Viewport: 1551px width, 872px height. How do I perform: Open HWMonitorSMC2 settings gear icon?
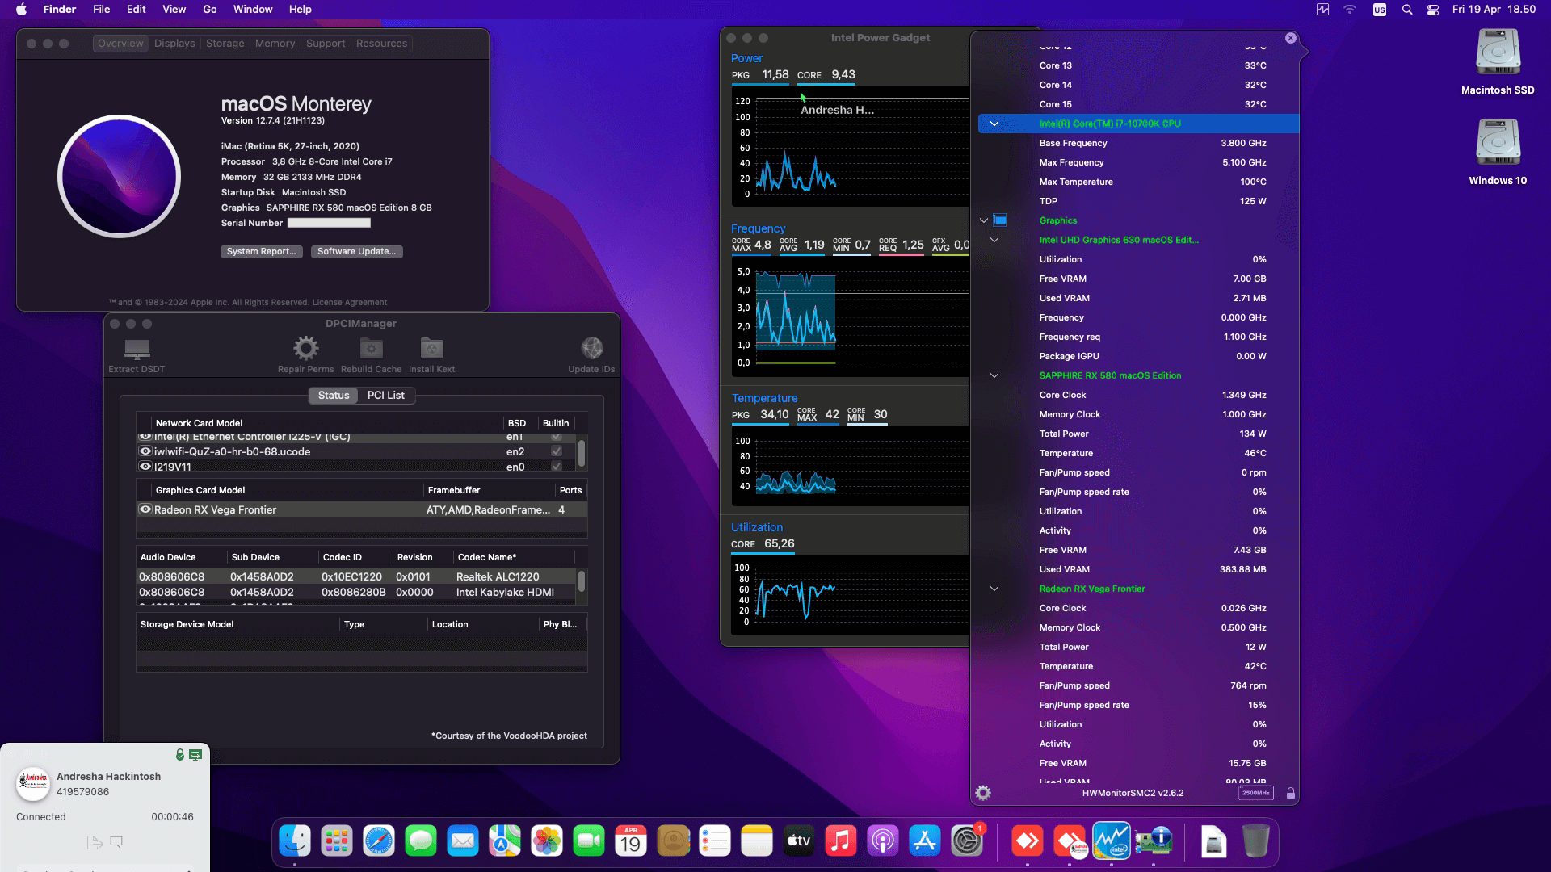click(x=983, y=793)
